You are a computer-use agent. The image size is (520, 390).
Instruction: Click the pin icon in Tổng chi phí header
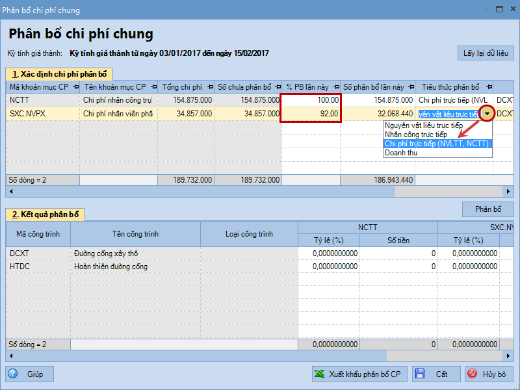point(209,87)
